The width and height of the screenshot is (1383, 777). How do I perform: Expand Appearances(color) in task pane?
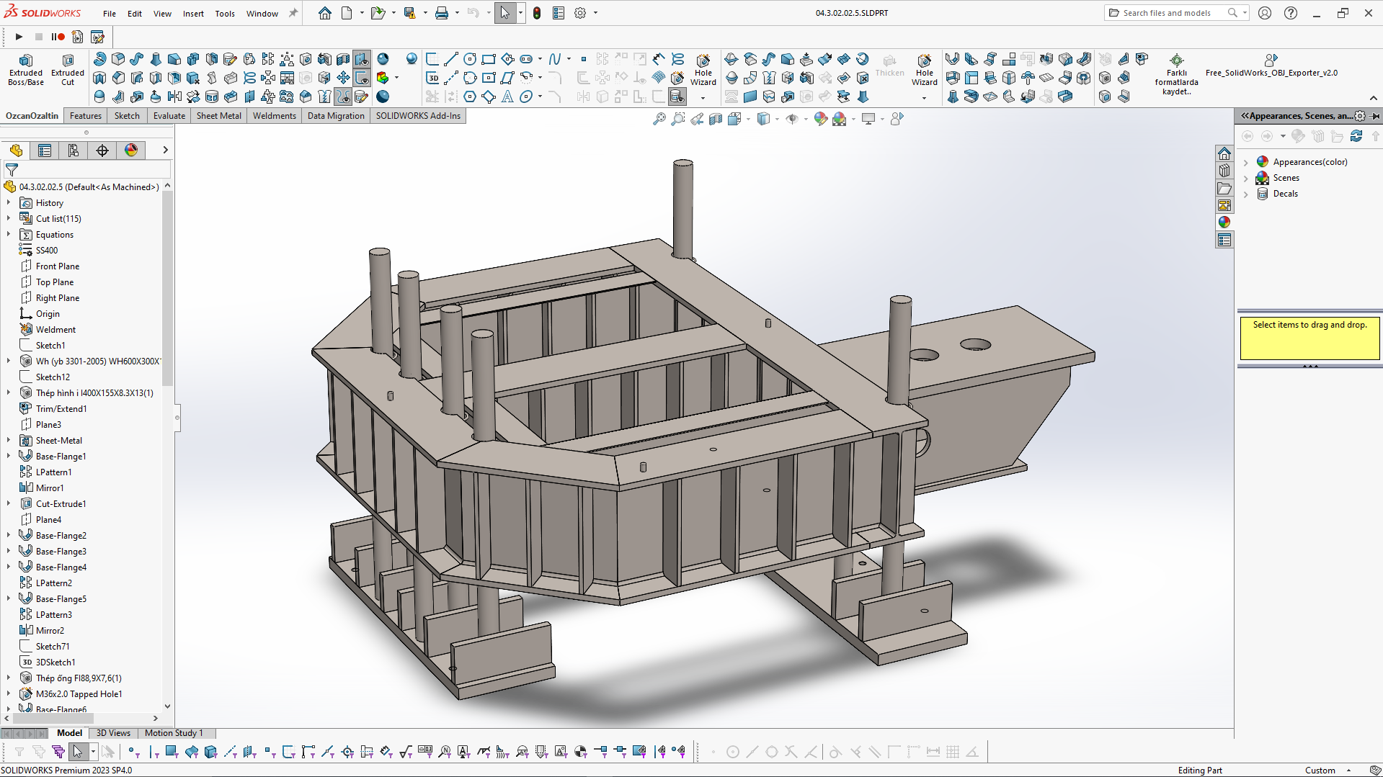(x=1246, y=162)
